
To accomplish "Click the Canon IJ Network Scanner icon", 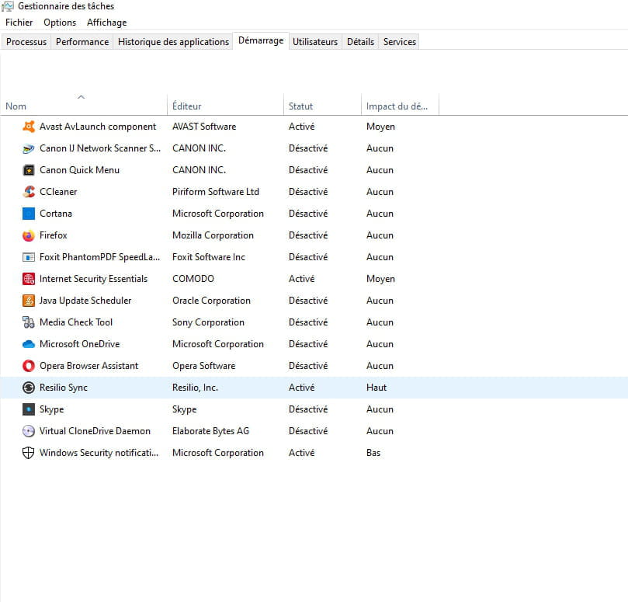I will click(29, 148).
